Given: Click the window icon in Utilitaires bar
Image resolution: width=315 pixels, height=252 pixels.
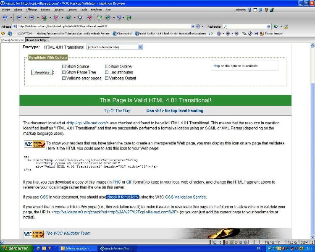Looking at the screenshot, I should click(255, 10).
